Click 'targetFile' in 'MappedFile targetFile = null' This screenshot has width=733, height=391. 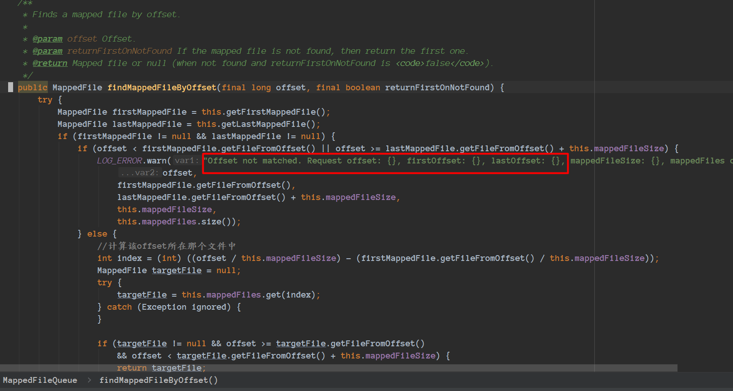177,270
